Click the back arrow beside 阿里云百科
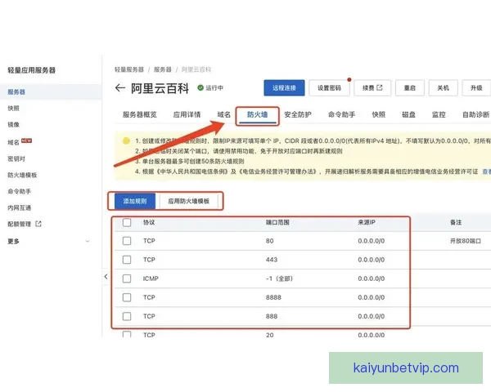This screenshot has width=491, height=392. 120,88
